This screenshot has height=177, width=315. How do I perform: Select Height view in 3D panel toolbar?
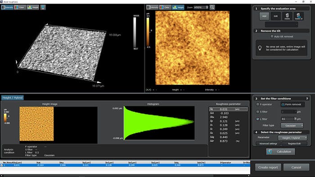(33, 8)
